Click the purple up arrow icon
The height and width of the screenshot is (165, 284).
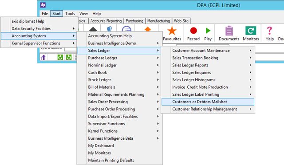(43, 57)
